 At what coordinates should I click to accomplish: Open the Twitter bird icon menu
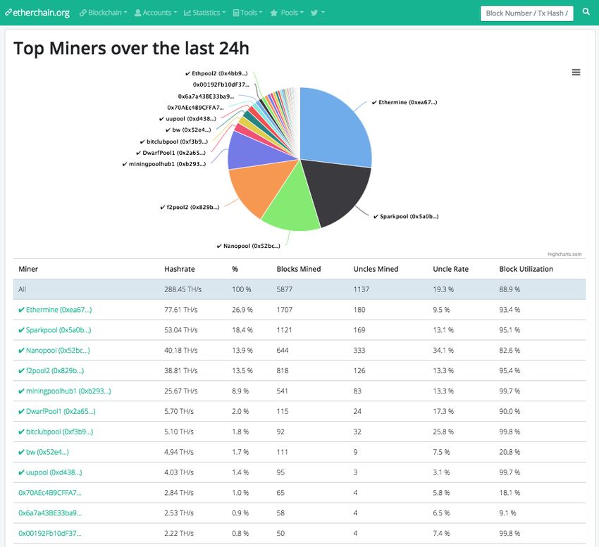coord(317,13)
